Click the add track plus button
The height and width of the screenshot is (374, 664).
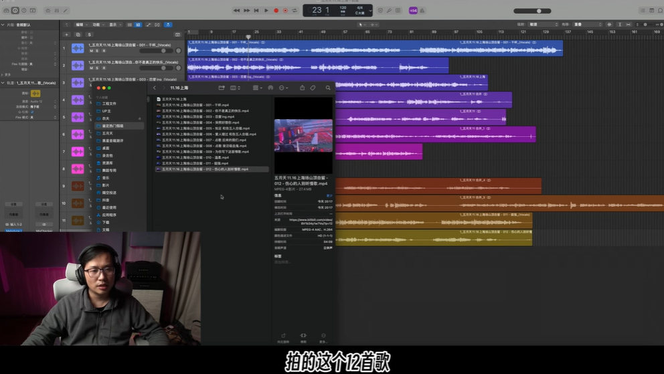(x=66, y=35)
